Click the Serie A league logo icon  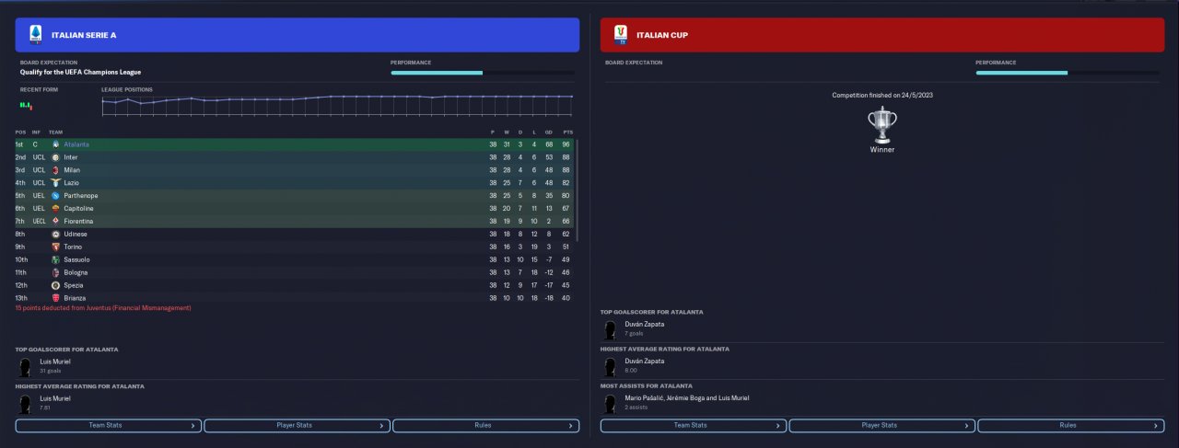tap(36, 35)
